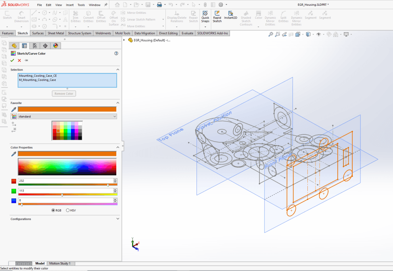Open the standard color palette dropdown
393x271 pixels.
click(115, 116)
